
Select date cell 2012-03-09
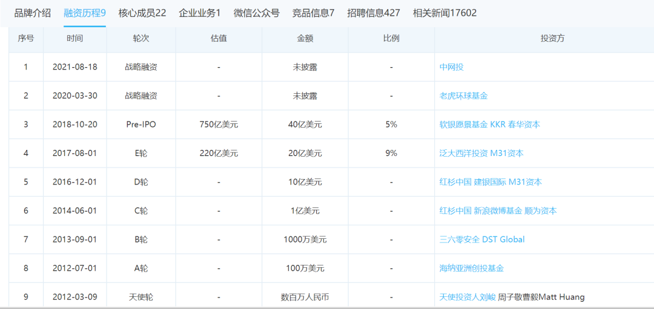click(74, 297)
